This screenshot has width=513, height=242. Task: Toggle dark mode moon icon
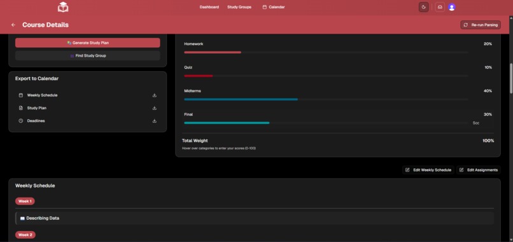pyautogui.click(x=424, y=7)
